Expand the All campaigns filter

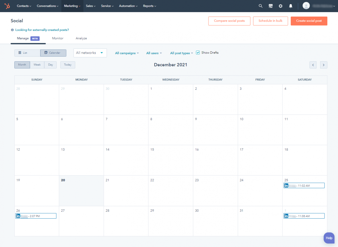click(x=127, y=53)
